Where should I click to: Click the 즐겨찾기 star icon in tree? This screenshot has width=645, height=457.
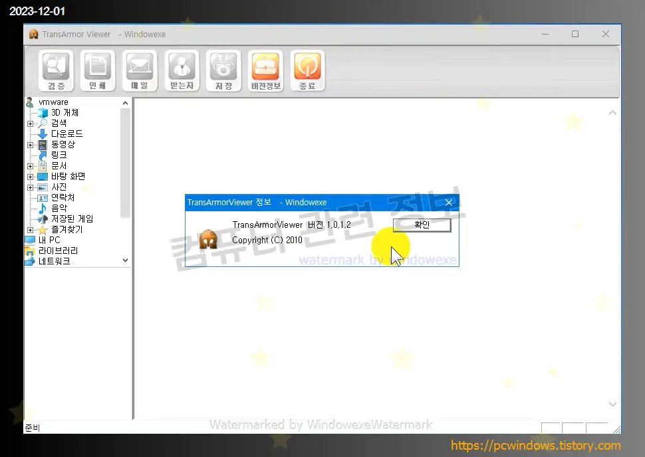[43, 230]
